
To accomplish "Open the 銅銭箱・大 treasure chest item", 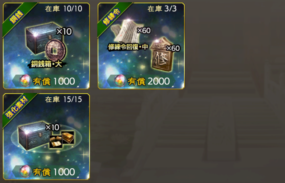I will tap(44, 38).
